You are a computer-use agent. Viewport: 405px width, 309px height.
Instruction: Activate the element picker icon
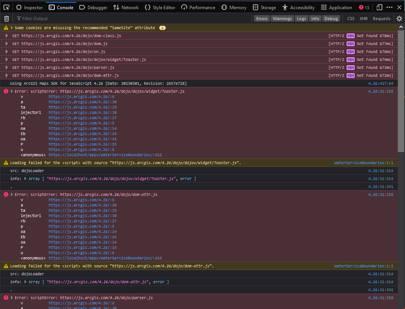pos(6,7)
